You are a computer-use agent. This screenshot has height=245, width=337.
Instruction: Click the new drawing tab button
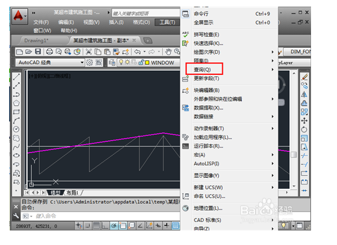click(x=148, y=41)
